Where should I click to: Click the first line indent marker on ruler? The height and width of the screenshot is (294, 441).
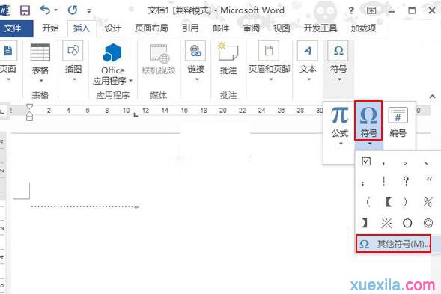tap(29, 107)
